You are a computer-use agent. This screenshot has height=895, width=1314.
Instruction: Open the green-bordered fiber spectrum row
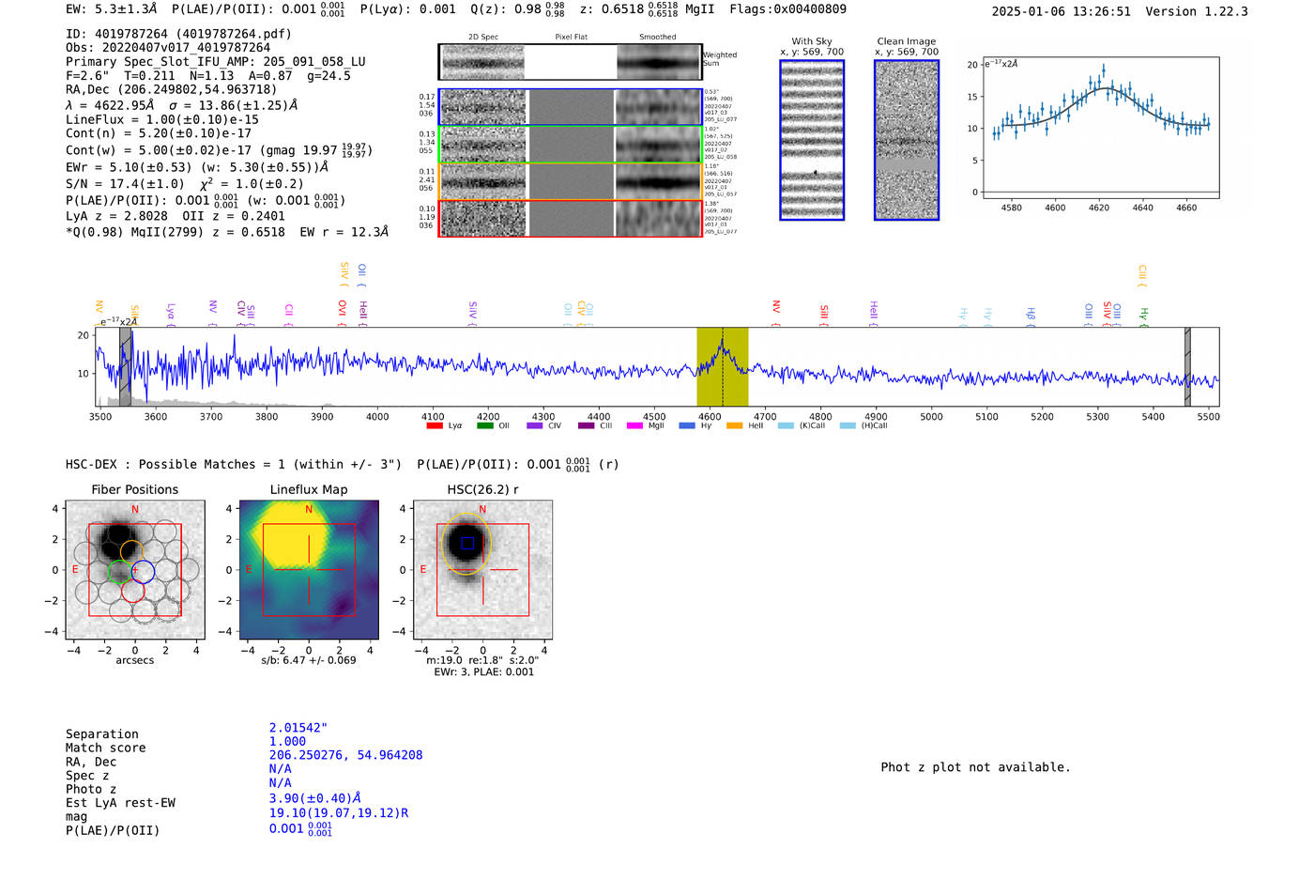pyautogui.click(x=571, y=145)
